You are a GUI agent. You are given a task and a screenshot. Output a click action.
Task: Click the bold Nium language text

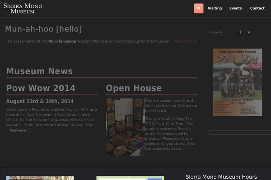point(62,41)
